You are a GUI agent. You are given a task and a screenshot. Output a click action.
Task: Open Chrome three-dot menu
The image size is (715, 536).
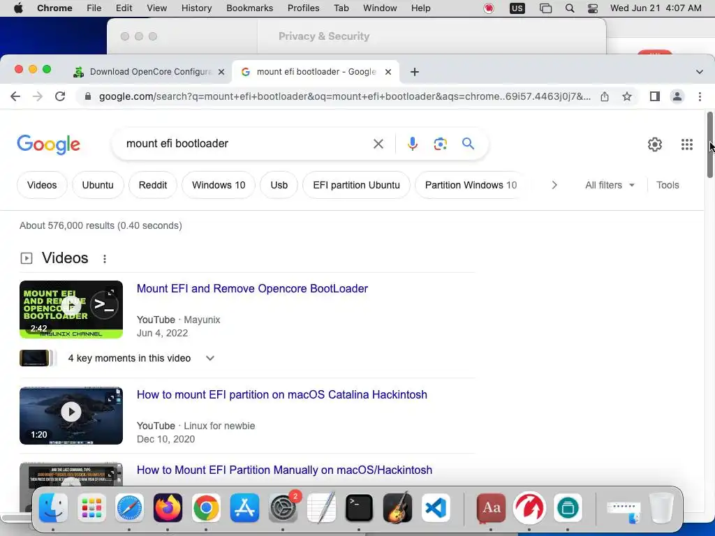700,96
